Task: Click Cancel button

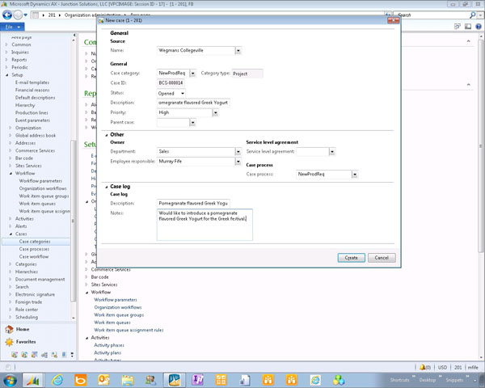Action: 382,258
